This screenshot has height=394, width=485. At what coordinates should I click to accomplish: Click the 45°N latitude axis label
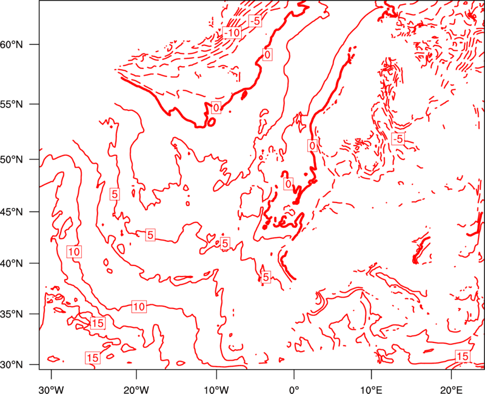click(x=12, y=212)
